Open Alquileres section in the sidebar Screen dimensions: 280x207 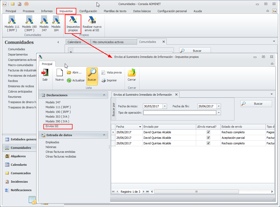point(18,156)
